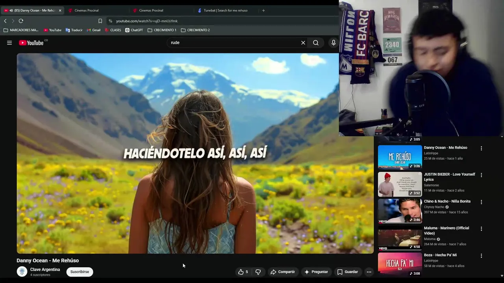Switch to the first Cinemas Procinal tab
Screen dimensions: 504x283
click(x=96, y=10)
